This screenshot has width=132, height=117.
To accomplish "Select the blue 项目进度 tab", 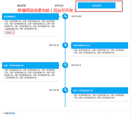I will click(97, 6).
